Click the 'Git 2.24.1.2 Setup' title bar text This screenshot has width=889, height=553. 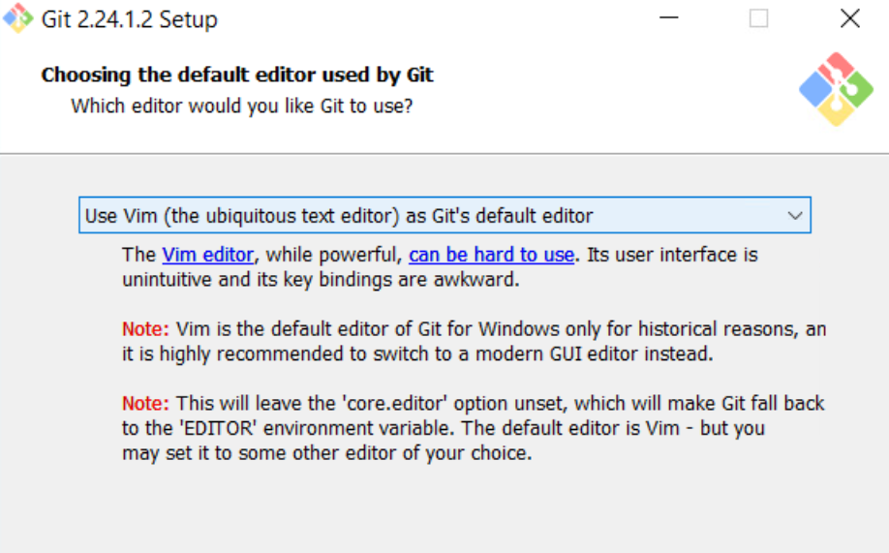tap(129, 19)
